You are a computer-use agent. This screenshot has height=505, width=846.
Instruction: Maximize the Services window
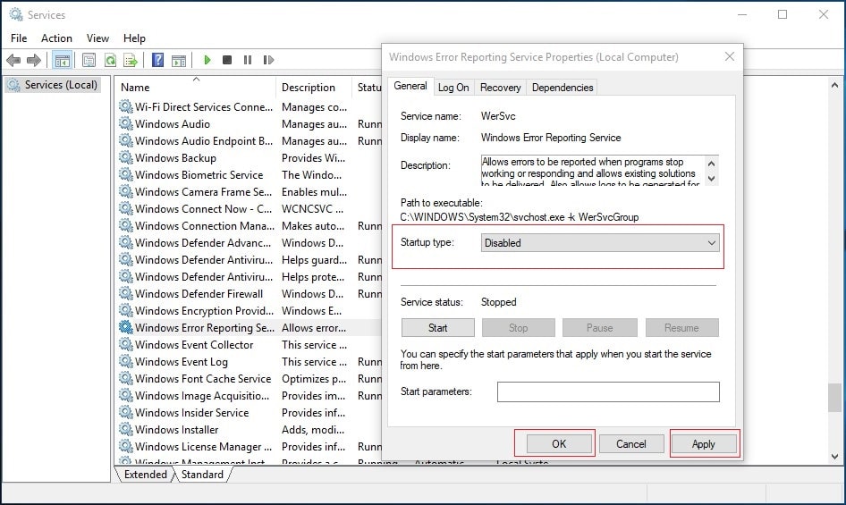point(783,14)
